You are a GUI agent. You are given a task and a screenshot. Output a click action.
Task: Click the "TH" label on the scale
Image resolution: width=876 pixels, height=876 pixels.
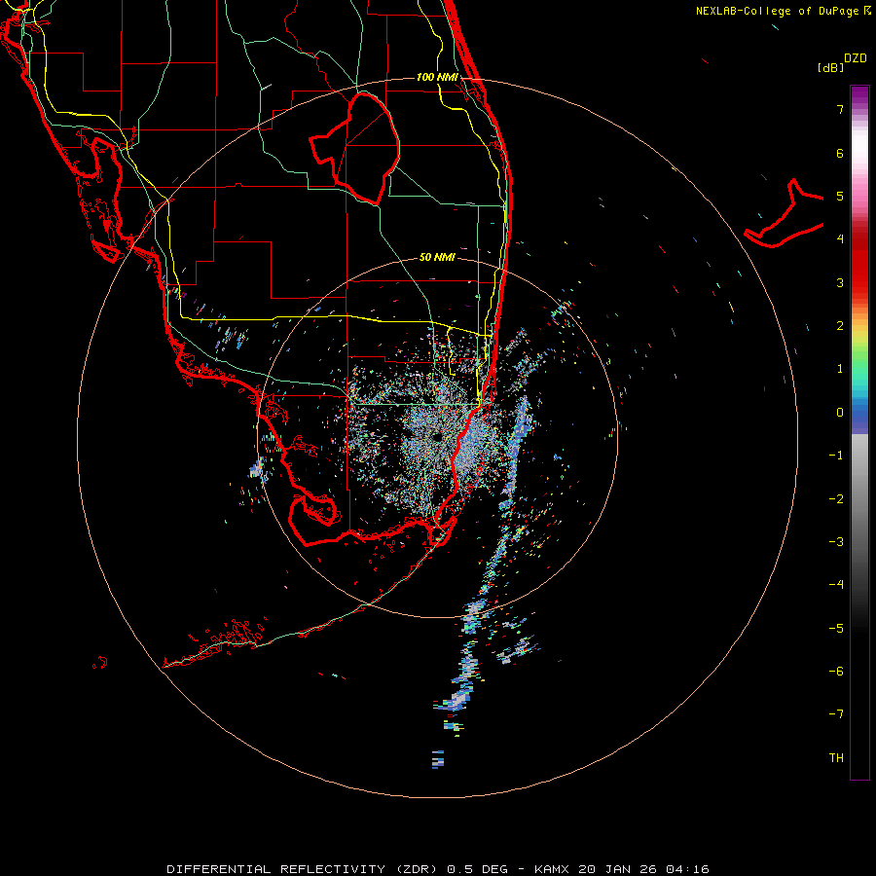coord(836,758)
